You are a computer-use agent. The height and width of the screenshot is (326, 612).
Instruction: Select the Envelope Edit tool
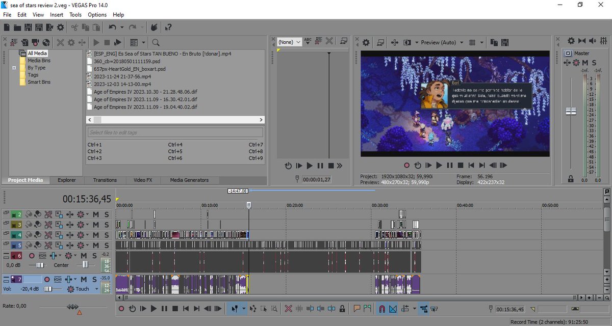252,309
